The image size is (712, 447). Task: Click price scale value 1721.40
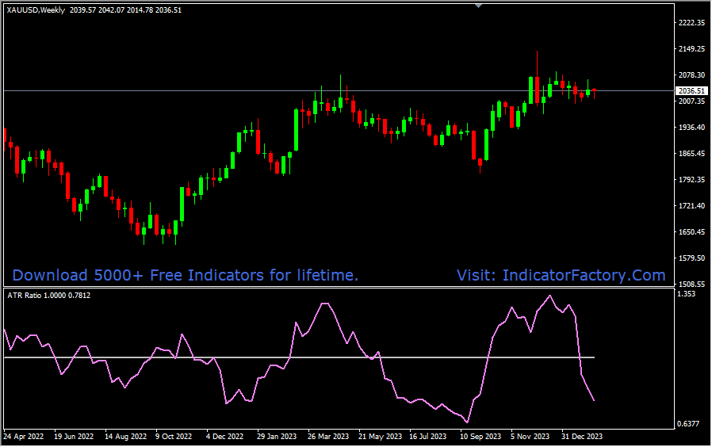pos(691,206)
